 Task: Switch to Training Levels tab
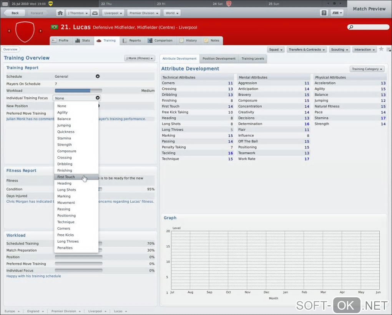pyautogui.click(x=253, y=58)
